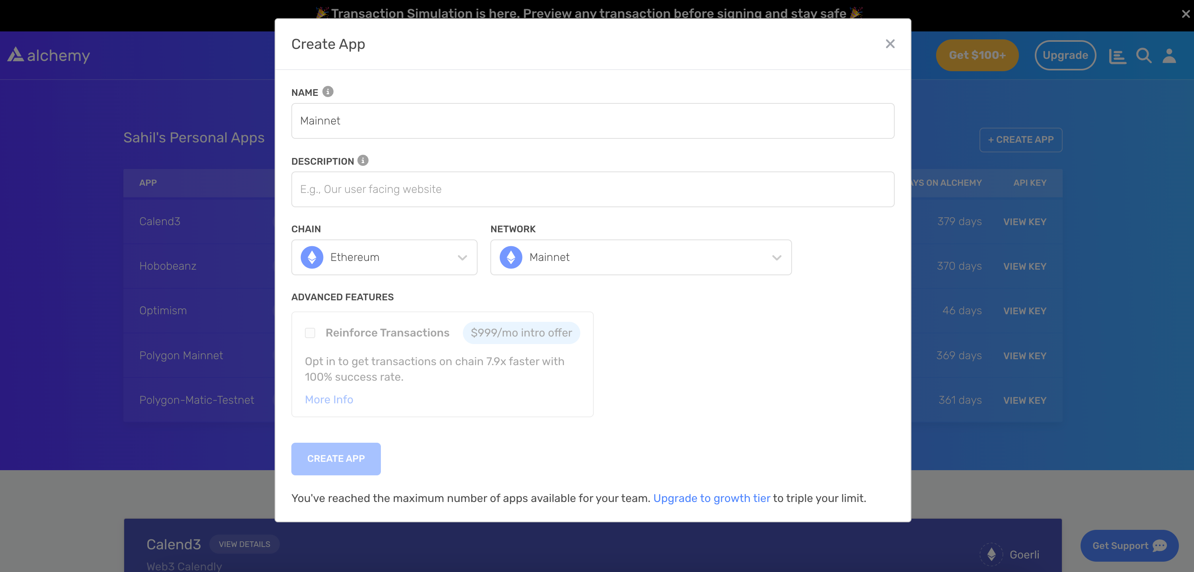Click the Ethereum icon in the chain selector
Image resolution: width=1194 pixels, height=572 pixels.
(312, 257)
